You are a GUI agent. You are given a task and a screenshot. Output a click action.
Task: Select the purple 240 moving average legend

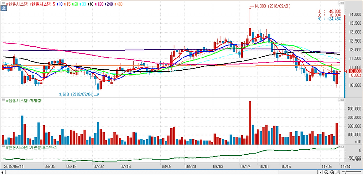coord(109,4)
